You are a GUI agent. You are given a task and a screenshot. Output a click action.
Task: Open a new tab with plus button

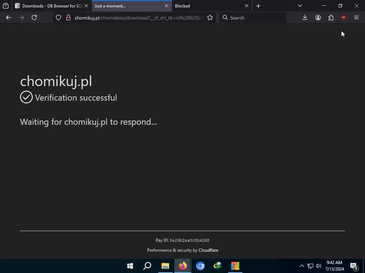(x=258, y=6)
